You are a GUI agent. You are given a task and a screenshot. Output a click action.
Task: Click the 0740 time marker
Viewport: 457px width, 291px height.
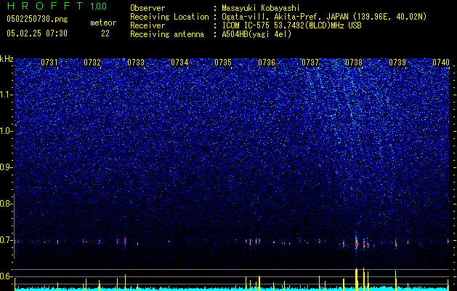tap(441, 63)
